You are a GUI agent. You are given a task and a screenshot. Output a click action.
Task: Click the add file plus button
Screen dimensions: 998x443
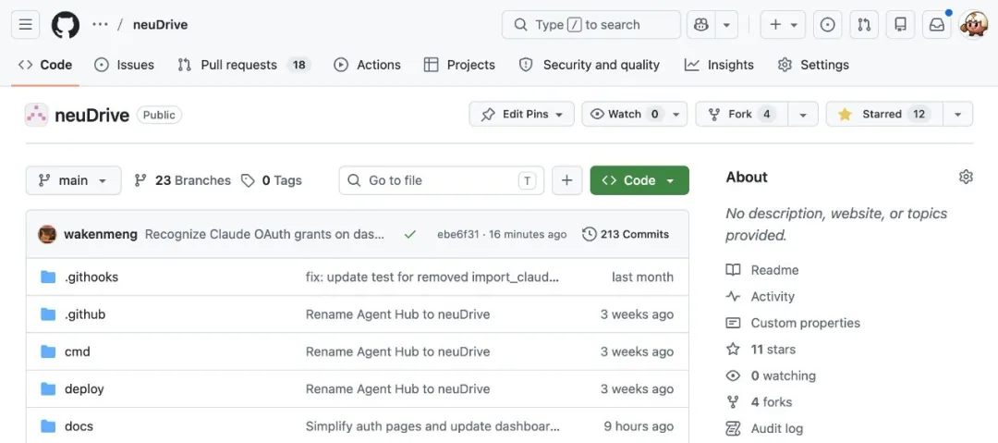tap(567, 180)
